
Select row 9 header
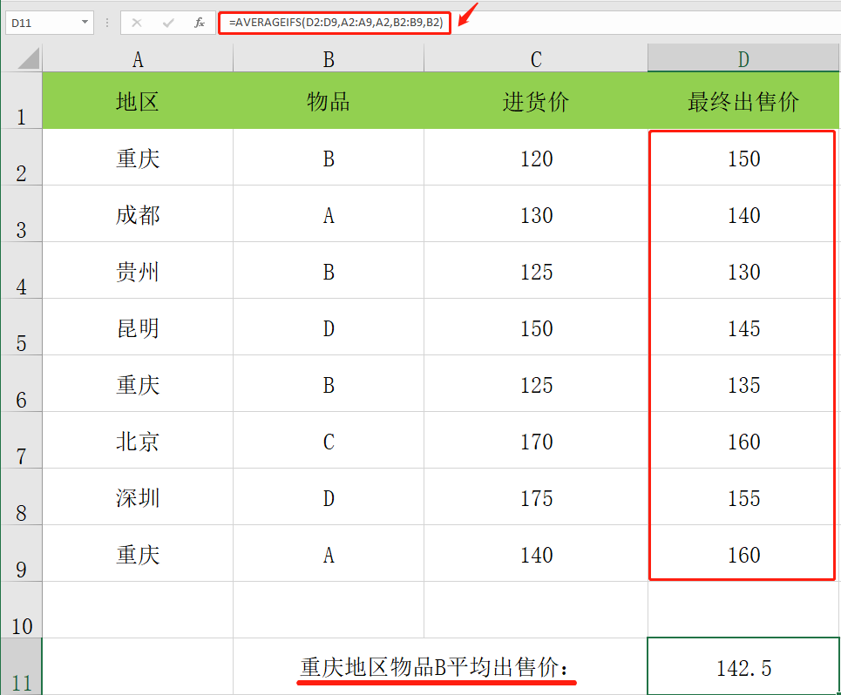21,553
